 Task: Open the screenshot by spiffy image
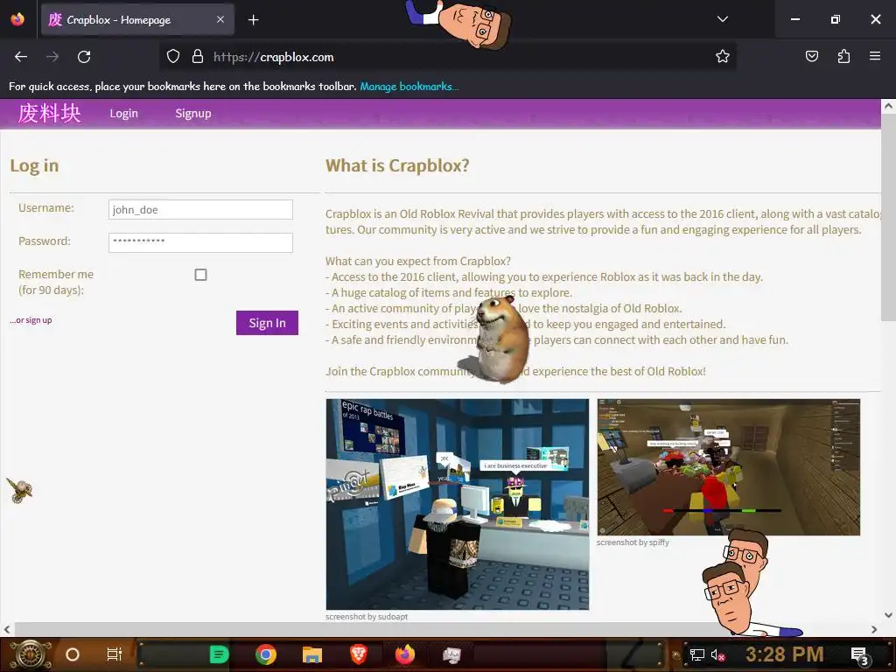pos(729,467)
